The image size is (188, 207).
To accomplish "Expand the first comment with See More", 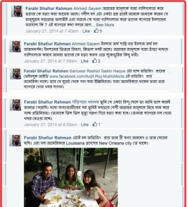I will (105, 25).
